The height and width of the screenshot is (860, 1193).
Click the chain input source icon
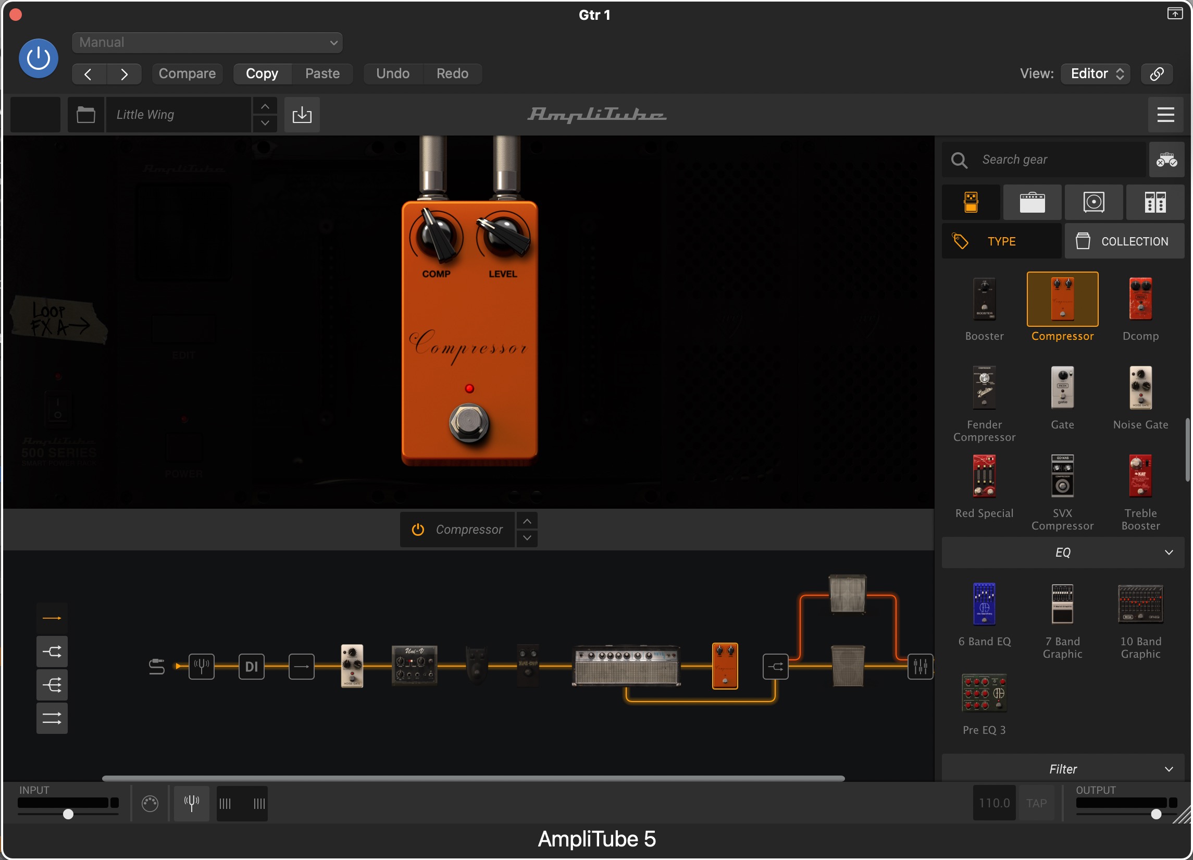(x=156, y=666)
